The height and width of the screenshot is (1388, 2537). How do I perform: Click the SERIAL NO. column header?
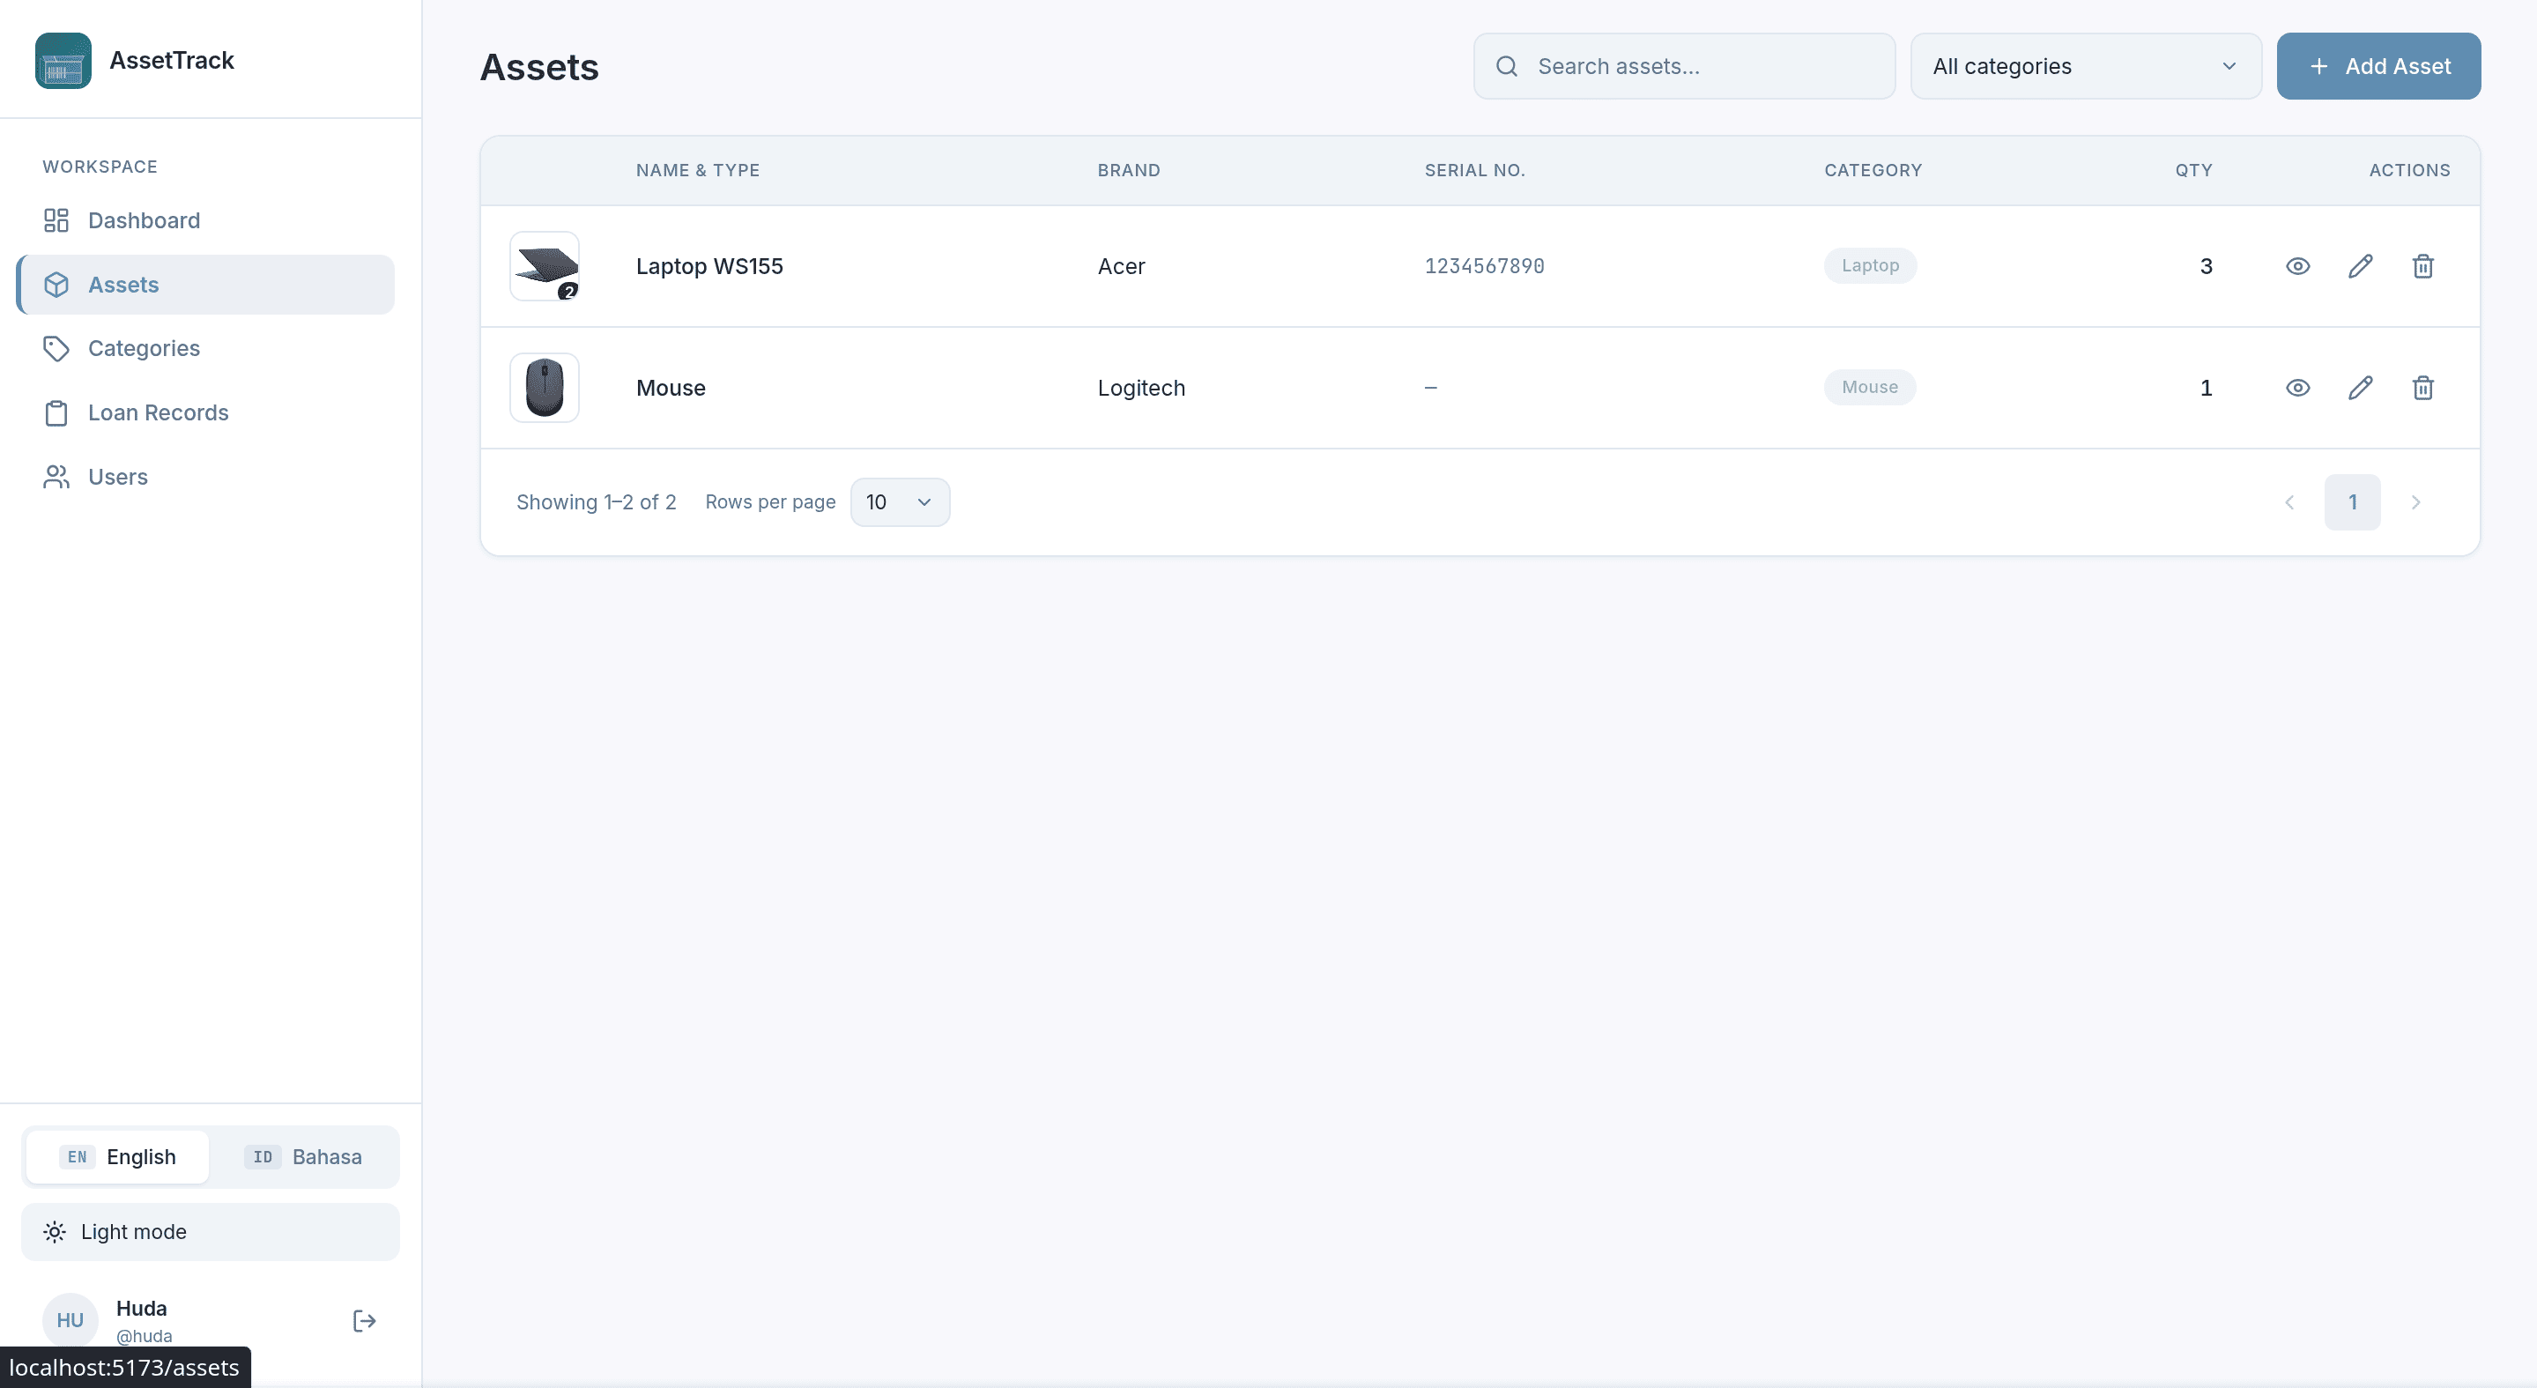click(x=1474, y=170)
